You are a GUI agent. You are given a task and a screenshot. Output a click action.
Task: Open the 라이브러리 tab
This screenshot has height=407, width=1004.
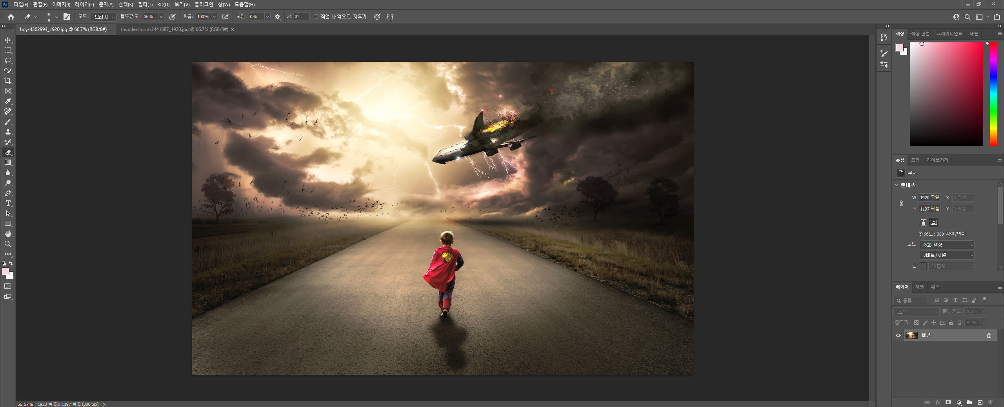click(x=937, y=160)
